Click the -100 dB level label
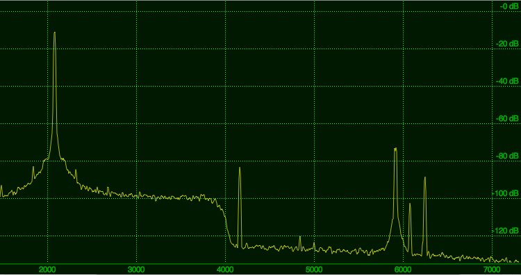This screenshot has width=521, height=275. 506,193
